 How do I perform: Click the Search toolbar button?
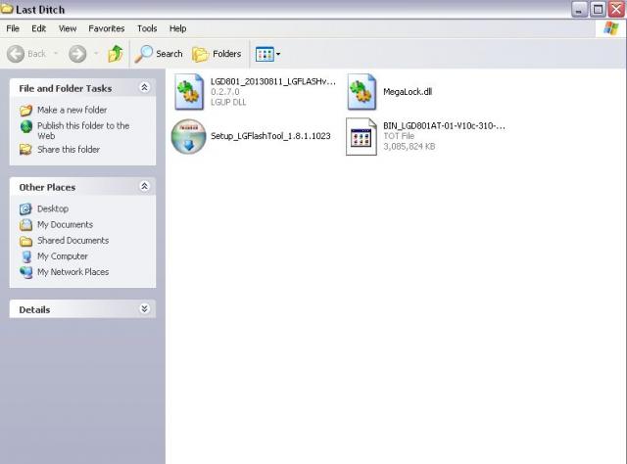pos(160,54)
